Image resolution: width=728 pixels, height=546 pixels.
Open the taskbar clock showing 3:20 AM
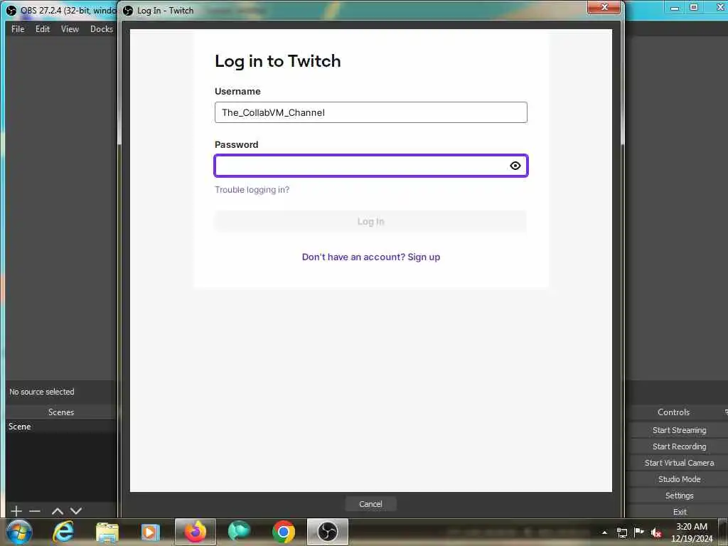point(691,532)
